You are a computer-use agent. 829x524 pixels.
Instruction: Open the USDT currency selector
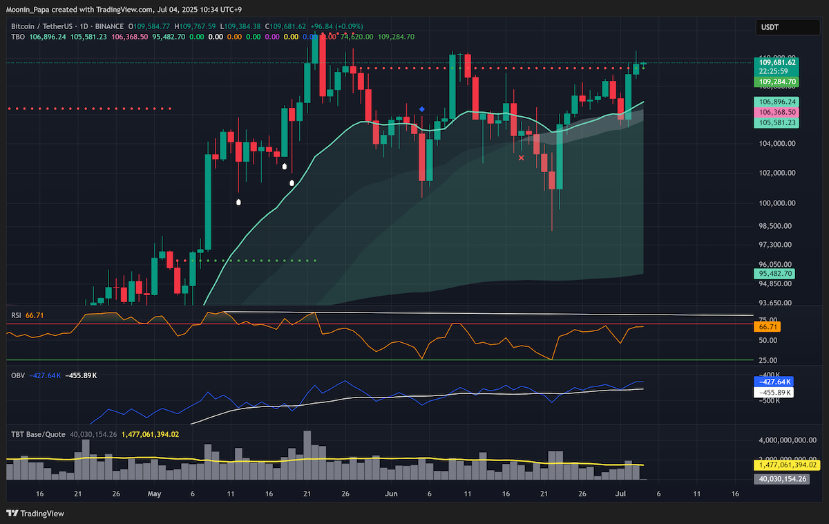(x=779, y=28)
